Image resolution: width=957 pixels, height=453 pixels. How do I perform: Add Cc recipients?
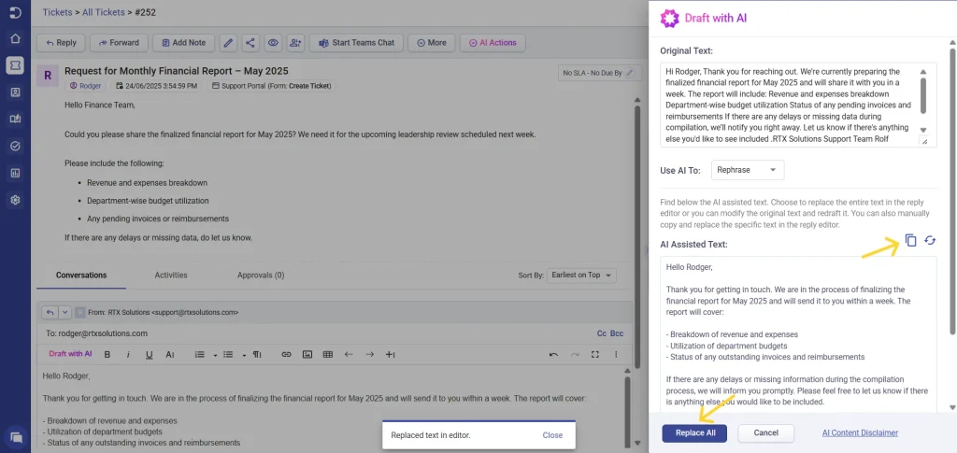click(602, 333)
